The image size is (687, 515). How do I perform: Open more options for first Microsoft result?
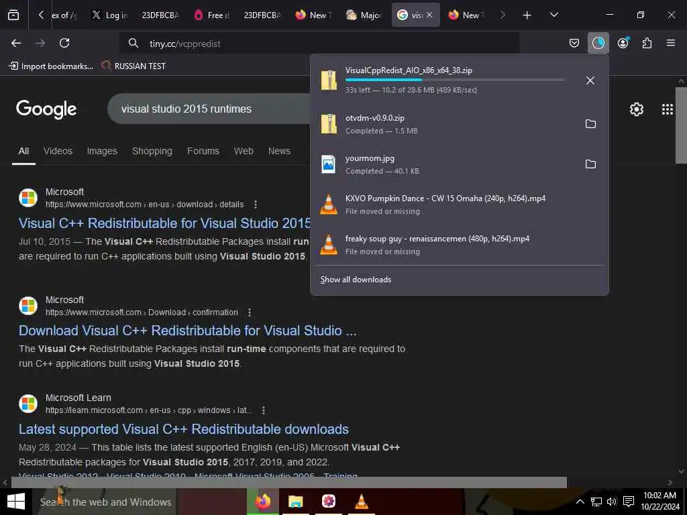(x=256, y=205)
